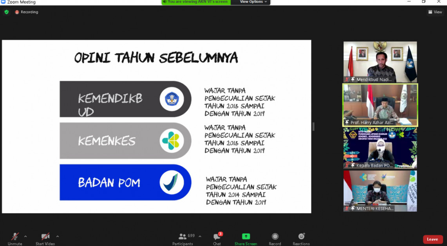447x246 pixels.
Task: Click the divider handle beside shared screen
Action: (x=313, y=127)
